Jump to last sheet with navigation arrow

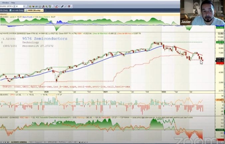click(8, 142)
